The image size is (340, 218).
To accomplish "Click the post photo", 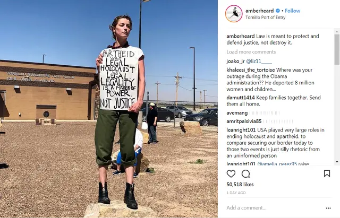I will (x=109, y=109).
